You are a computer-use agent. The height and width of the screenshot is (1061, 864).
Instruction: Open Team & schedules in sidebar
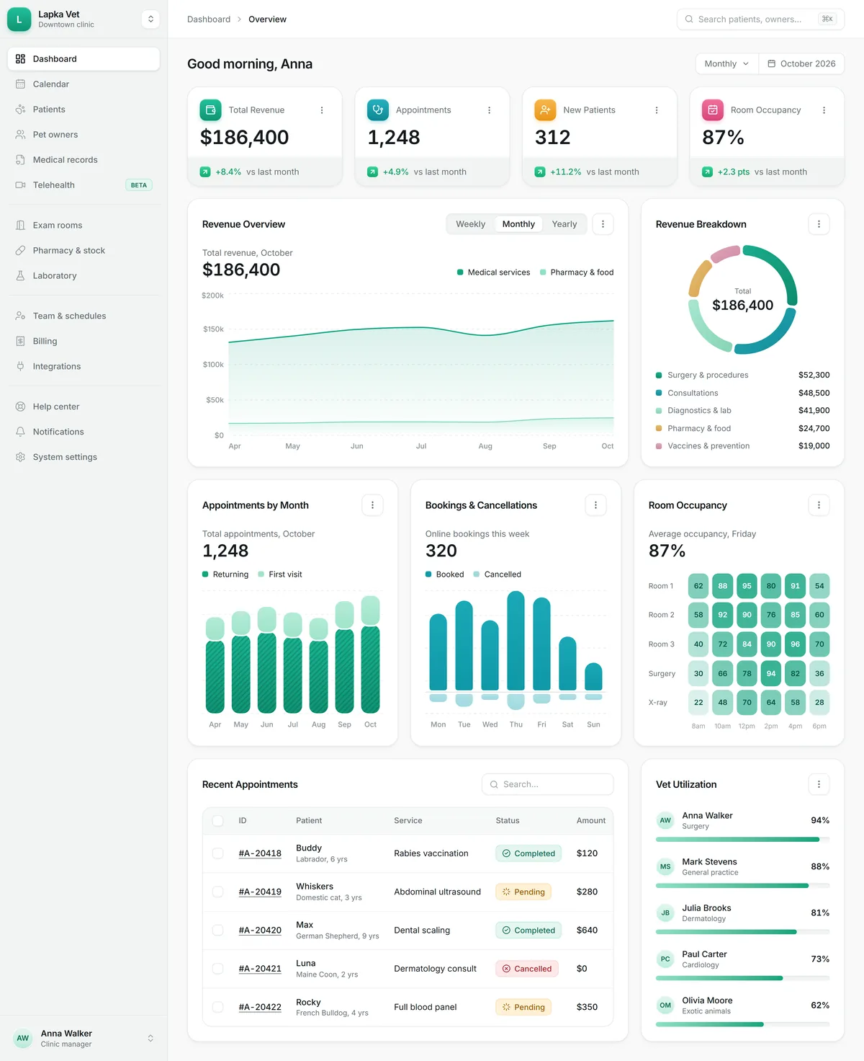[x=84, y=316]
